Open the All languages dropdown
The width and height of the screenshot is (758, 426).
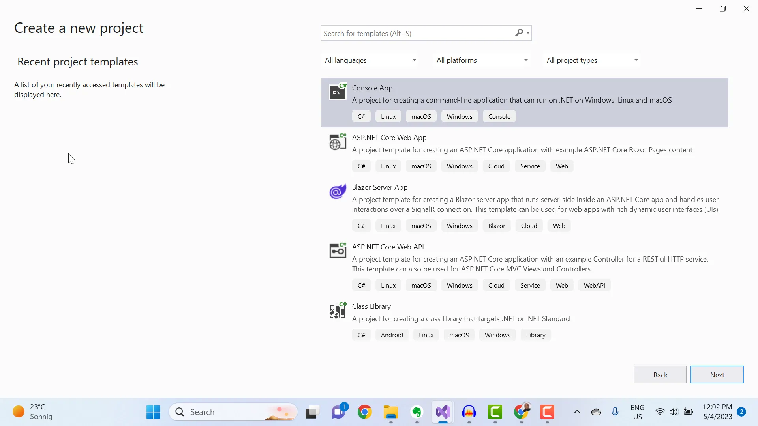370,60
